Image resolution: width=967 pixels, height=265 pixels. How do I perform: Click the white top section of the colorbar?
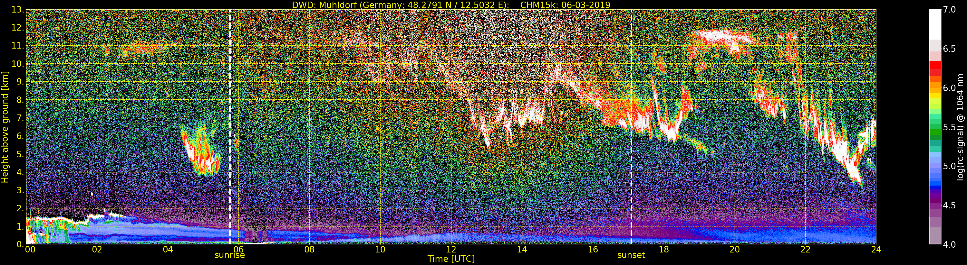point(935,24)
